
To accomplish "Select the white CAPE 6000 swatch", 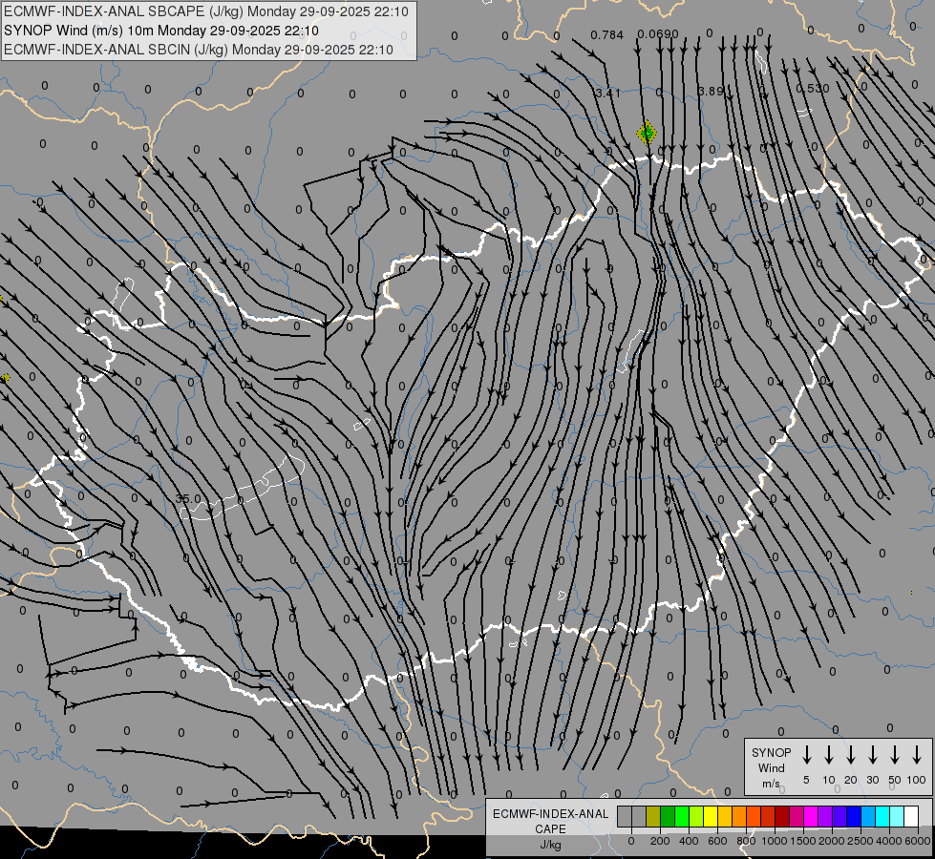I will [912, 817].
